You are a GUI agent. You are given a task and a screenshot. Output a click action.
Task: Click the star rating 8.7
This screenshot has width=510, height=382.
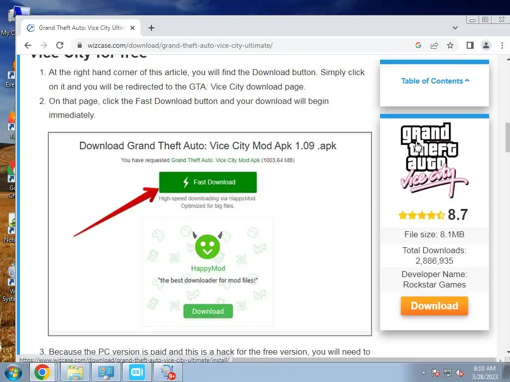[x=433, y=215]
